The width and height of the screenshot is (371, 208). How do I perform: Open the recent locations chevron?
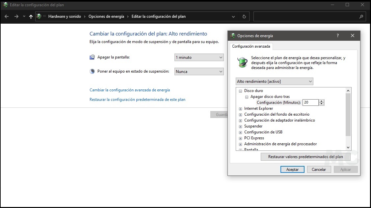23,16
